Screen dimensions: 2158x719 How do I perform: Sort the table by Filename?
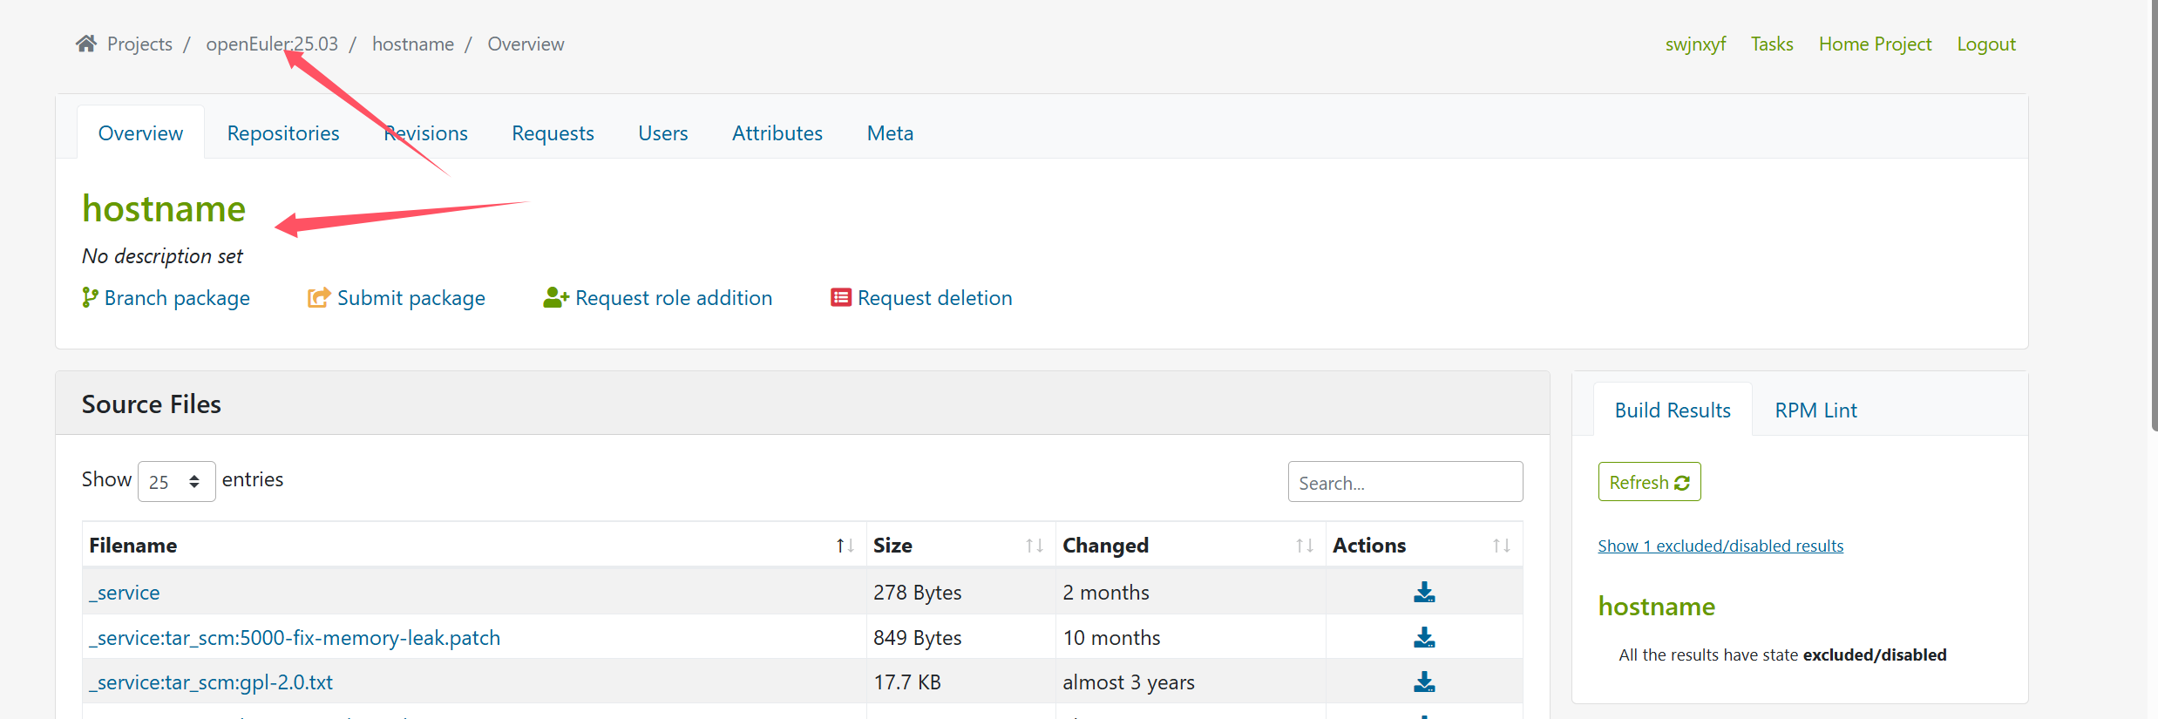tap(844, 546)
